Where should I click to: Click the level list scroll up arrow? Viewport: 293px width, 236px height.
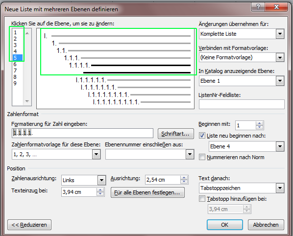[27, 33]
